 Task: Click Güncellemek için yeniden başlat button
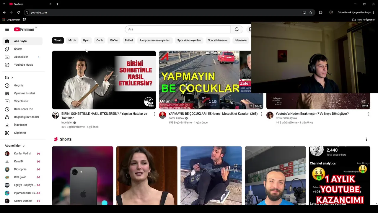click(x=354, y=12)
